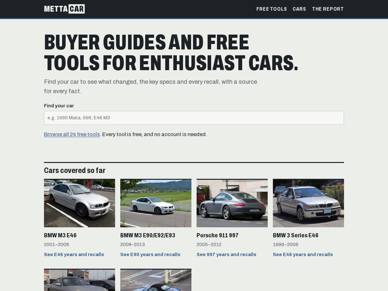
Task: See E46 years and recalls under 3 Series
Action: (x=303, y=254)
